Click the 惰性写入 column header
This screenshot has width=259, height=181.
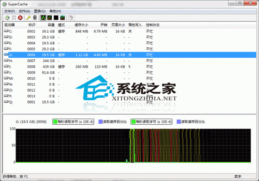pyautogui.click(x=135, y=25)
